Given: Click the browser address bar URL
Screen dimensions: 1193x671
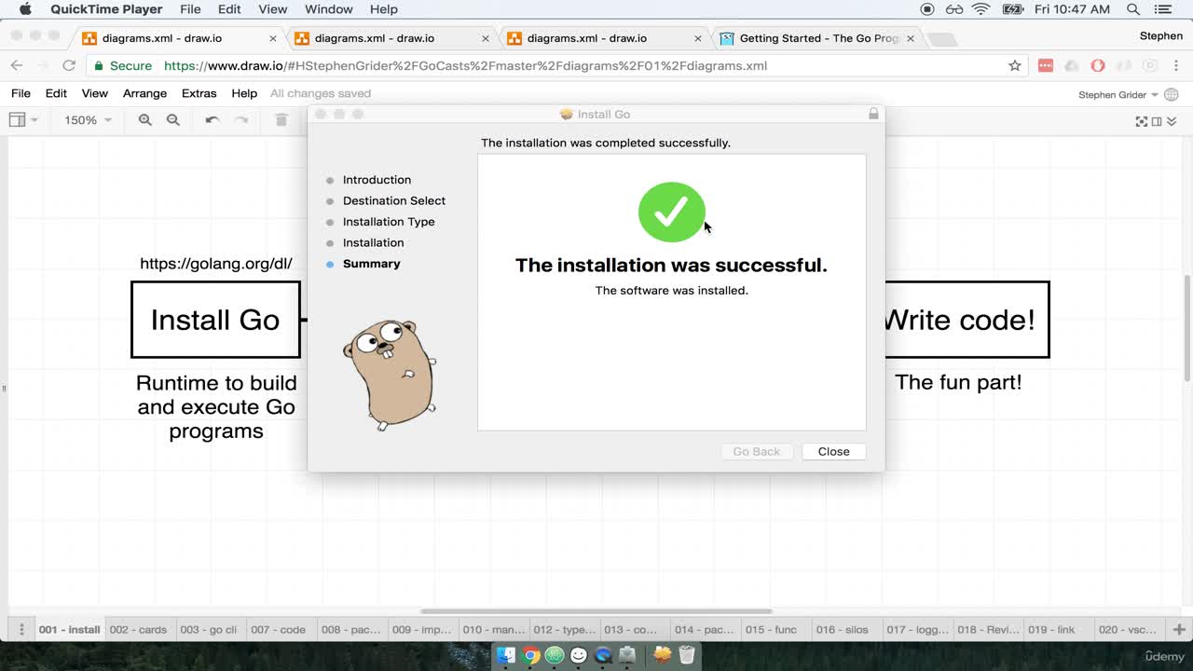Looking at the screenshot, I should (465, 66).
